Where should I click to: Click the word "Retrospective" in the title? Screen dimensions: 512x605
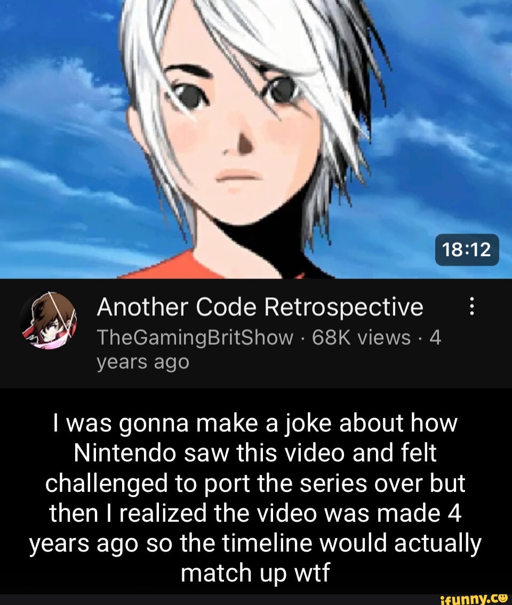(344, 308)
